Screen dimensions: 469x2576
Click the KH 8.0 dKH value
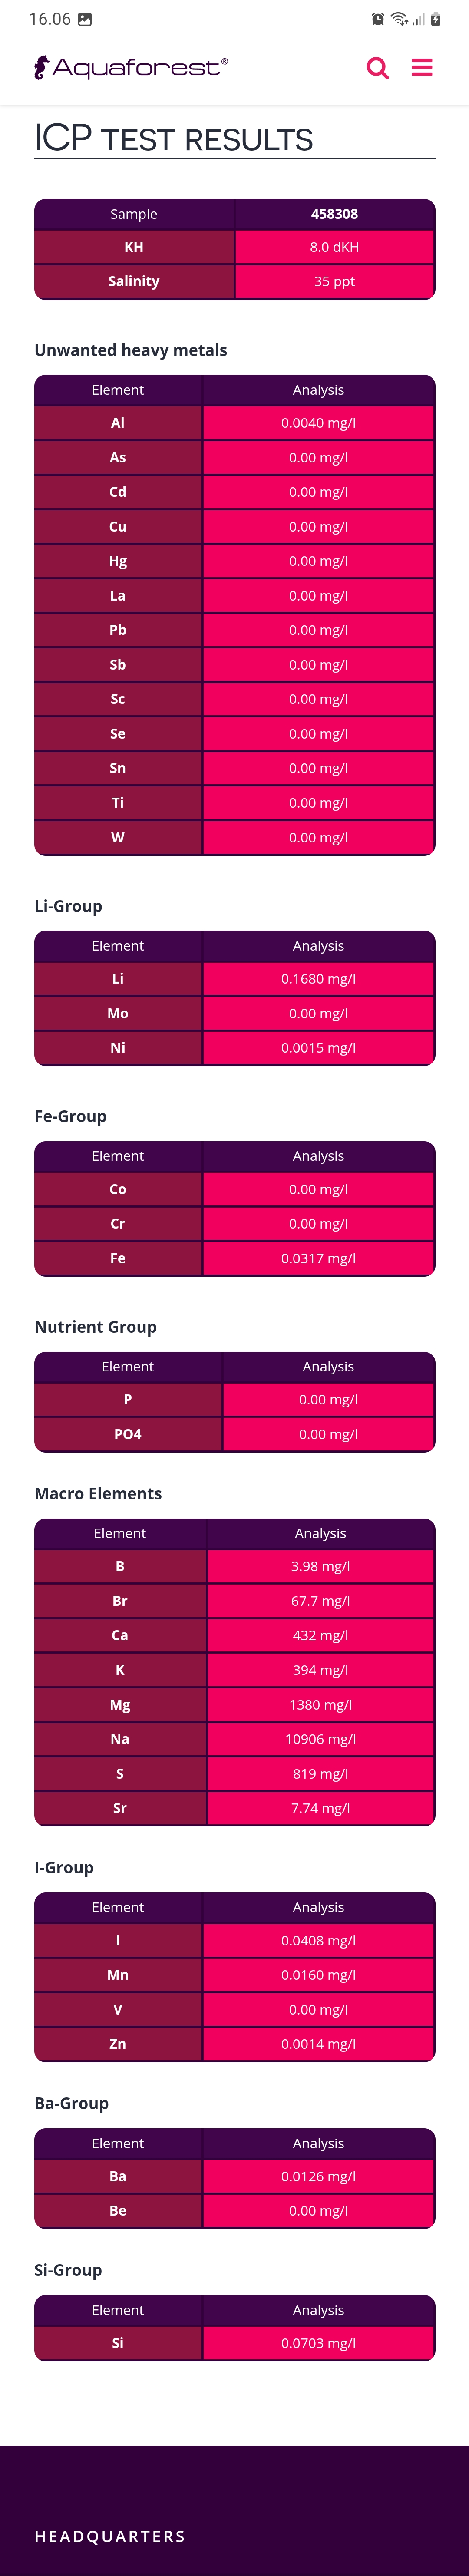click(334, 247)
